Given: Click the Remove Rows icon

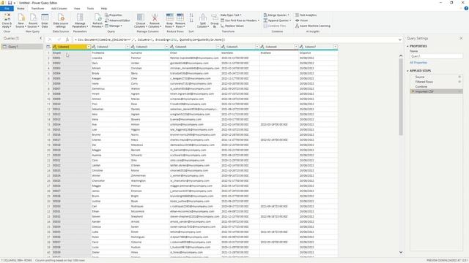Looking at the screenshot, I should pos(180,18).
